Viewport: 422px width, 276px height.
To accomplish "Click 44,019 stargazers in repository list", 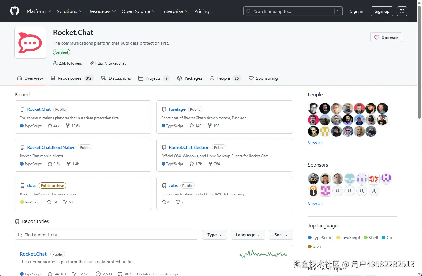I will [x=57, y=274].
